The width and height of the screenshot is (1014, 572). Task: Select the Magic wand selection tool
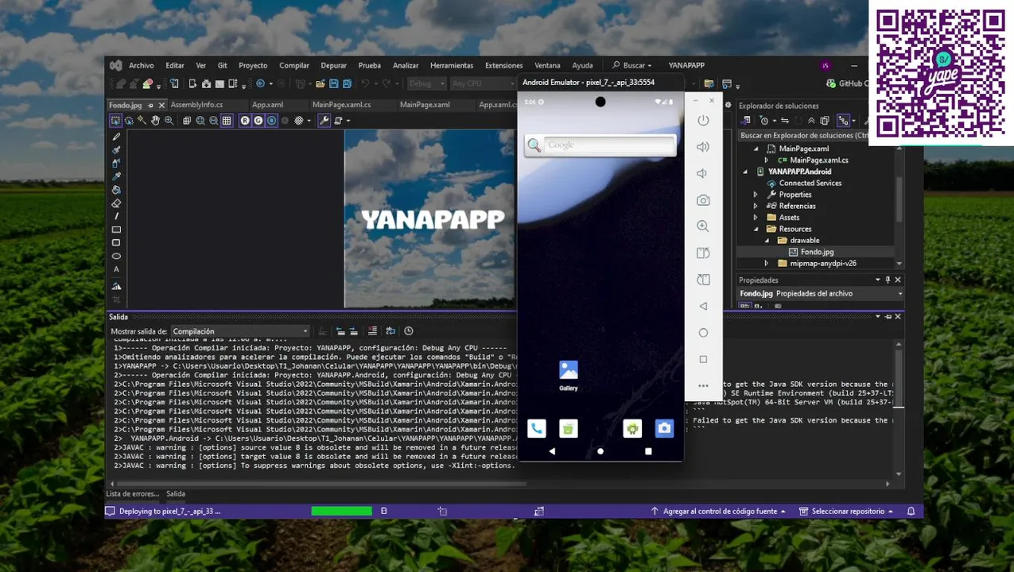[142, 121]
